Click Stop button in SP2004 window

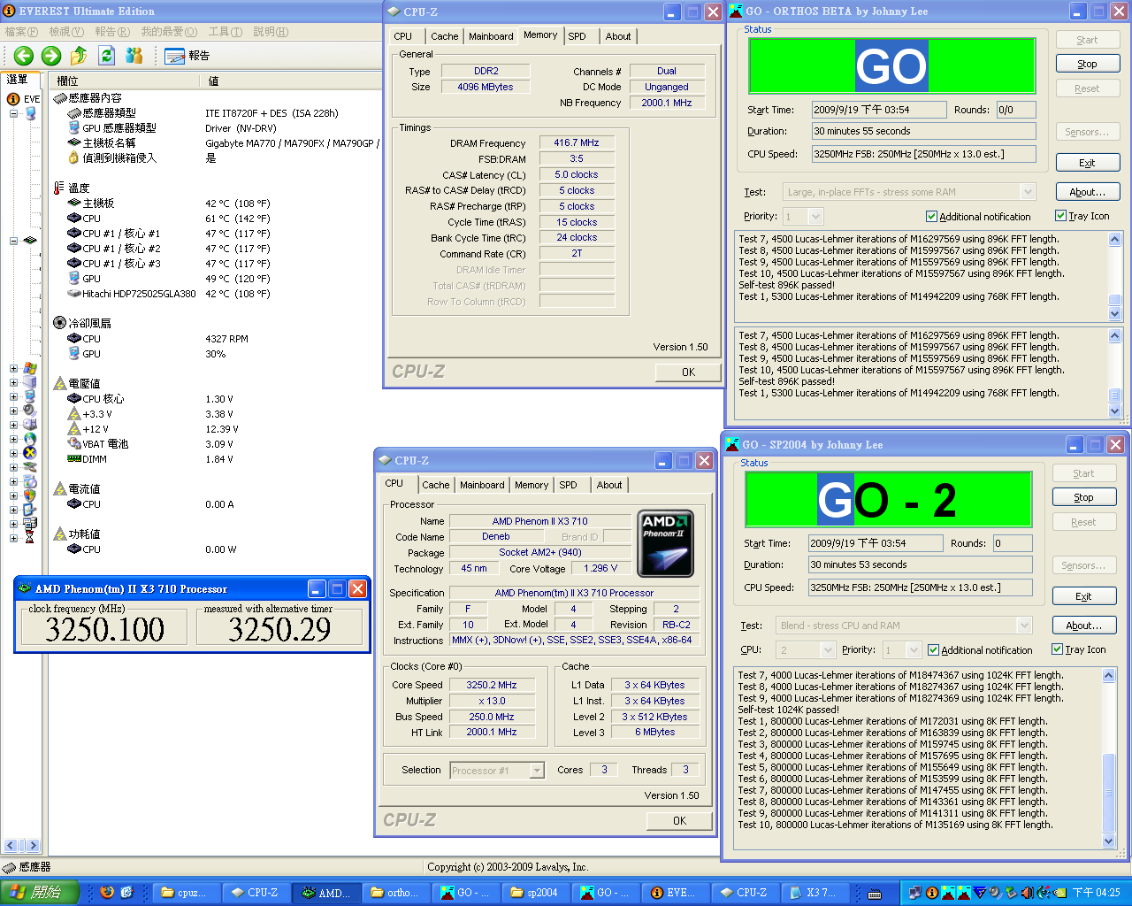point(1084,497)
